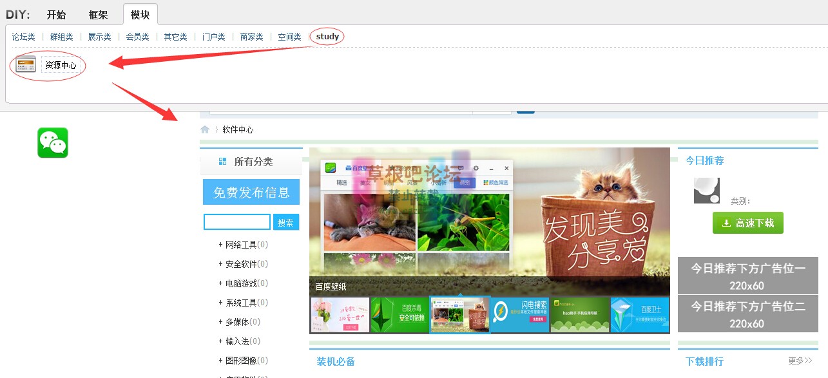Click the home icon in the breadcrumb

[204, 129]
